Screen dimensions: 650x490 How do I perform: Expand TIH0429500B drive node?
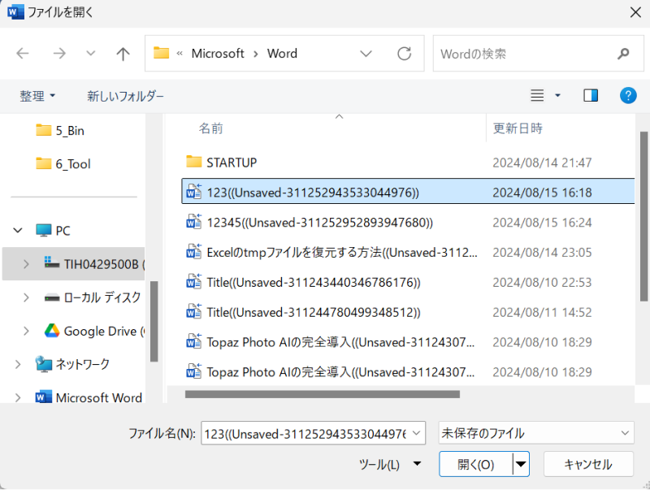click(x=26, y=264)
